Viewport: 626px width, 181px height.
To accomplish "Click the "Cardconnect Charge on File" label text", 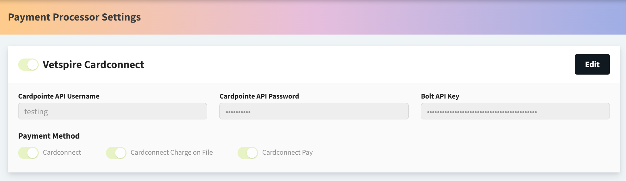I will (x=171, y=152).
